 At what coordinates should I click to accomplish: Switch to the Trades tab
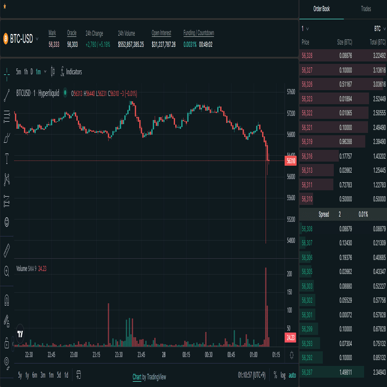(365, 9)
